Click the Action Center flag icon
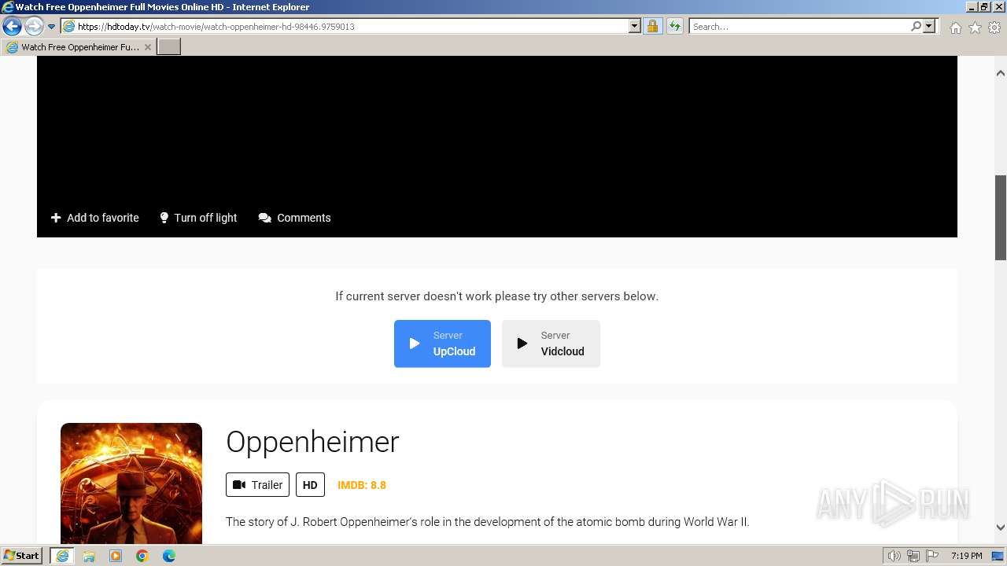The image size is (1007, 566). tap(931, 556)
